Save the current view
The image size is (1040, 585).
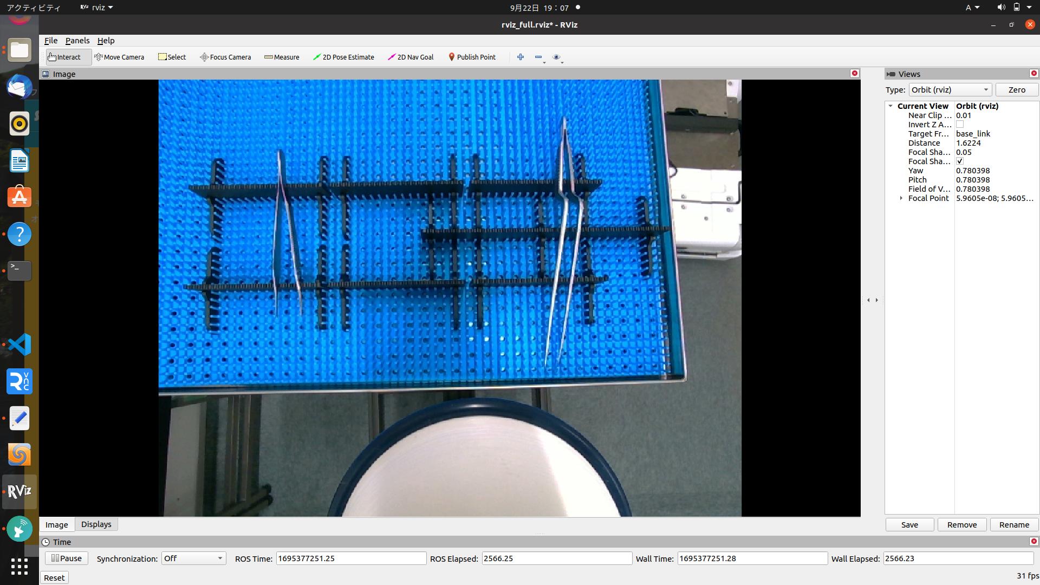(909, 525)
